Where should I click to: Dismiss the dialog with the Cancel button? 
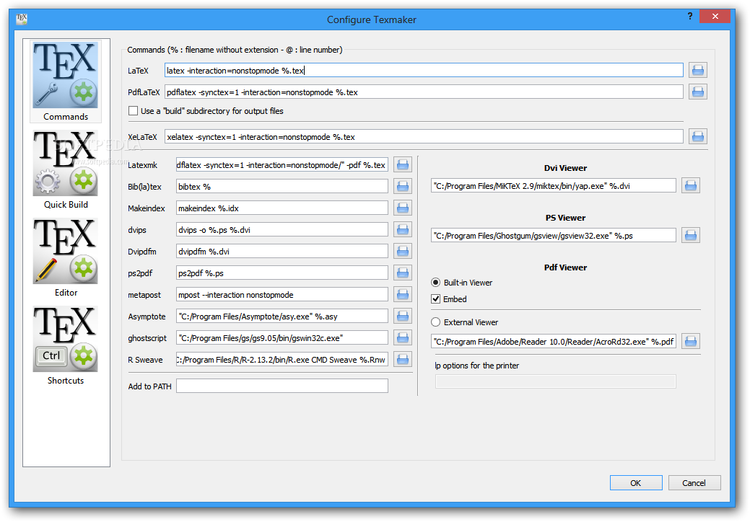[694, 483]
